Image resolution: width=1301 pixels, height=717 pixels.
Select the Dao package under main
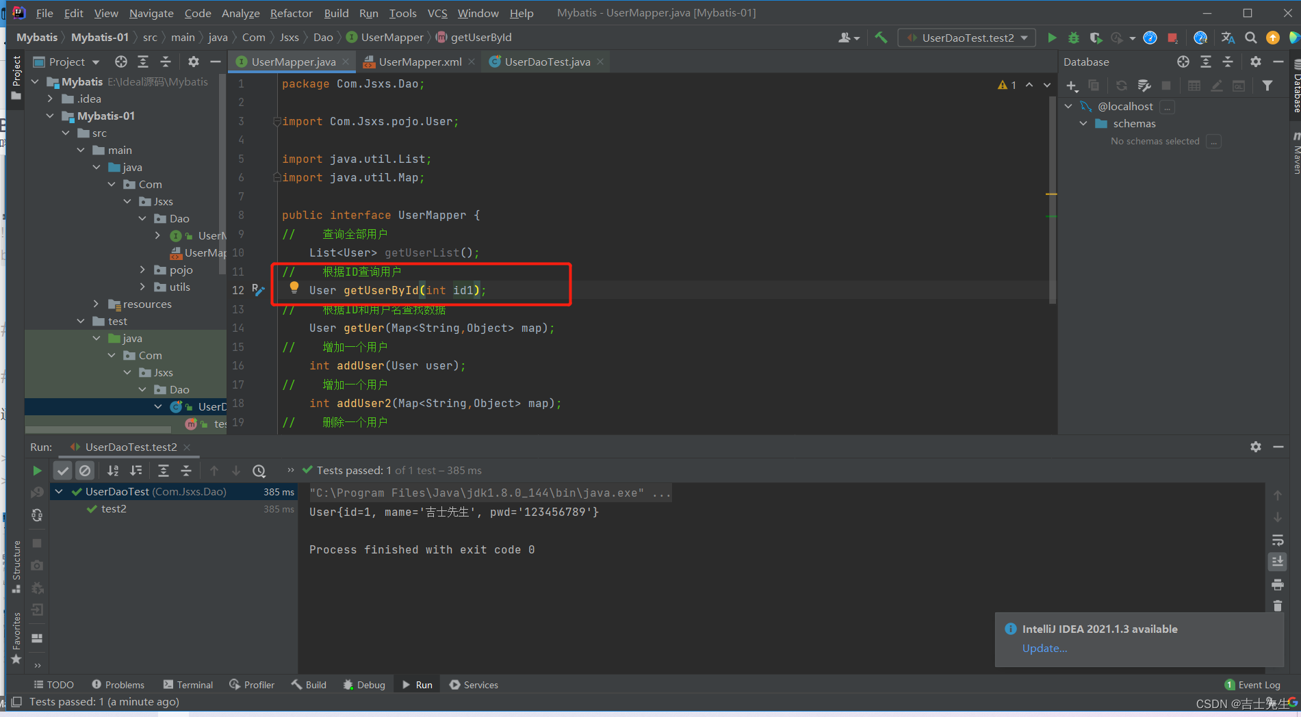coord(179,219)
